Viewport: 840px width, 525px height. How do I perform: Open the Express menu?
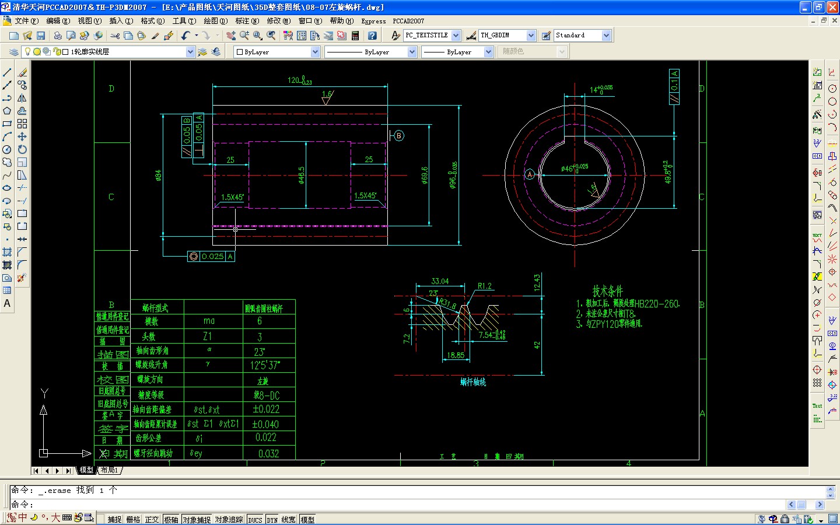coord(373,21)
